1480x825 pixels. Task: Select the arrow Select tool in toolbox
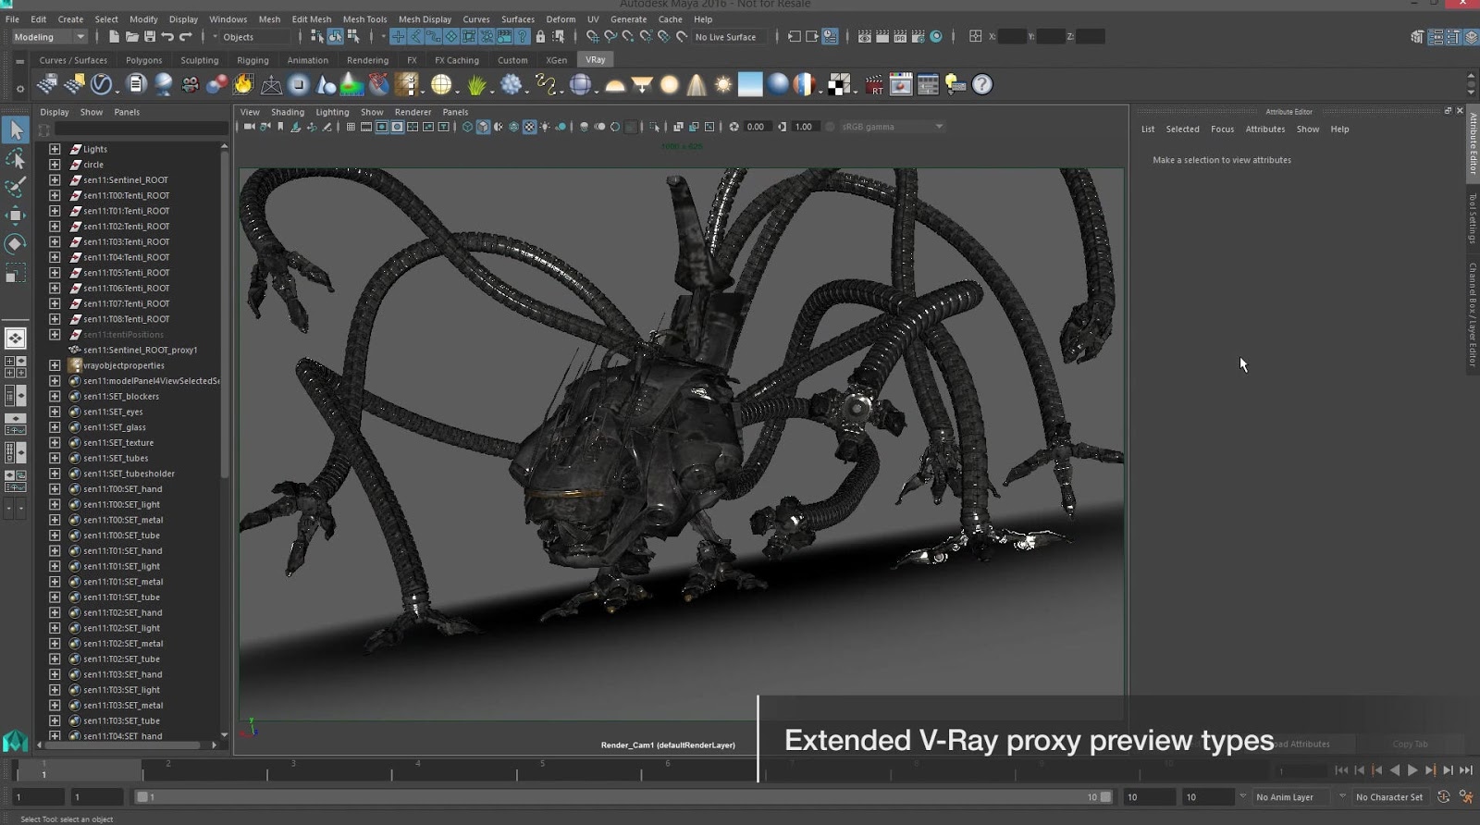coord(15,130)
